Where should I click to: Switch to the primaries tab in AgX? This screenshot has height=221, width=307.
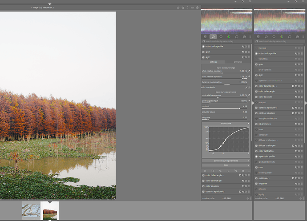click(238, 62)
